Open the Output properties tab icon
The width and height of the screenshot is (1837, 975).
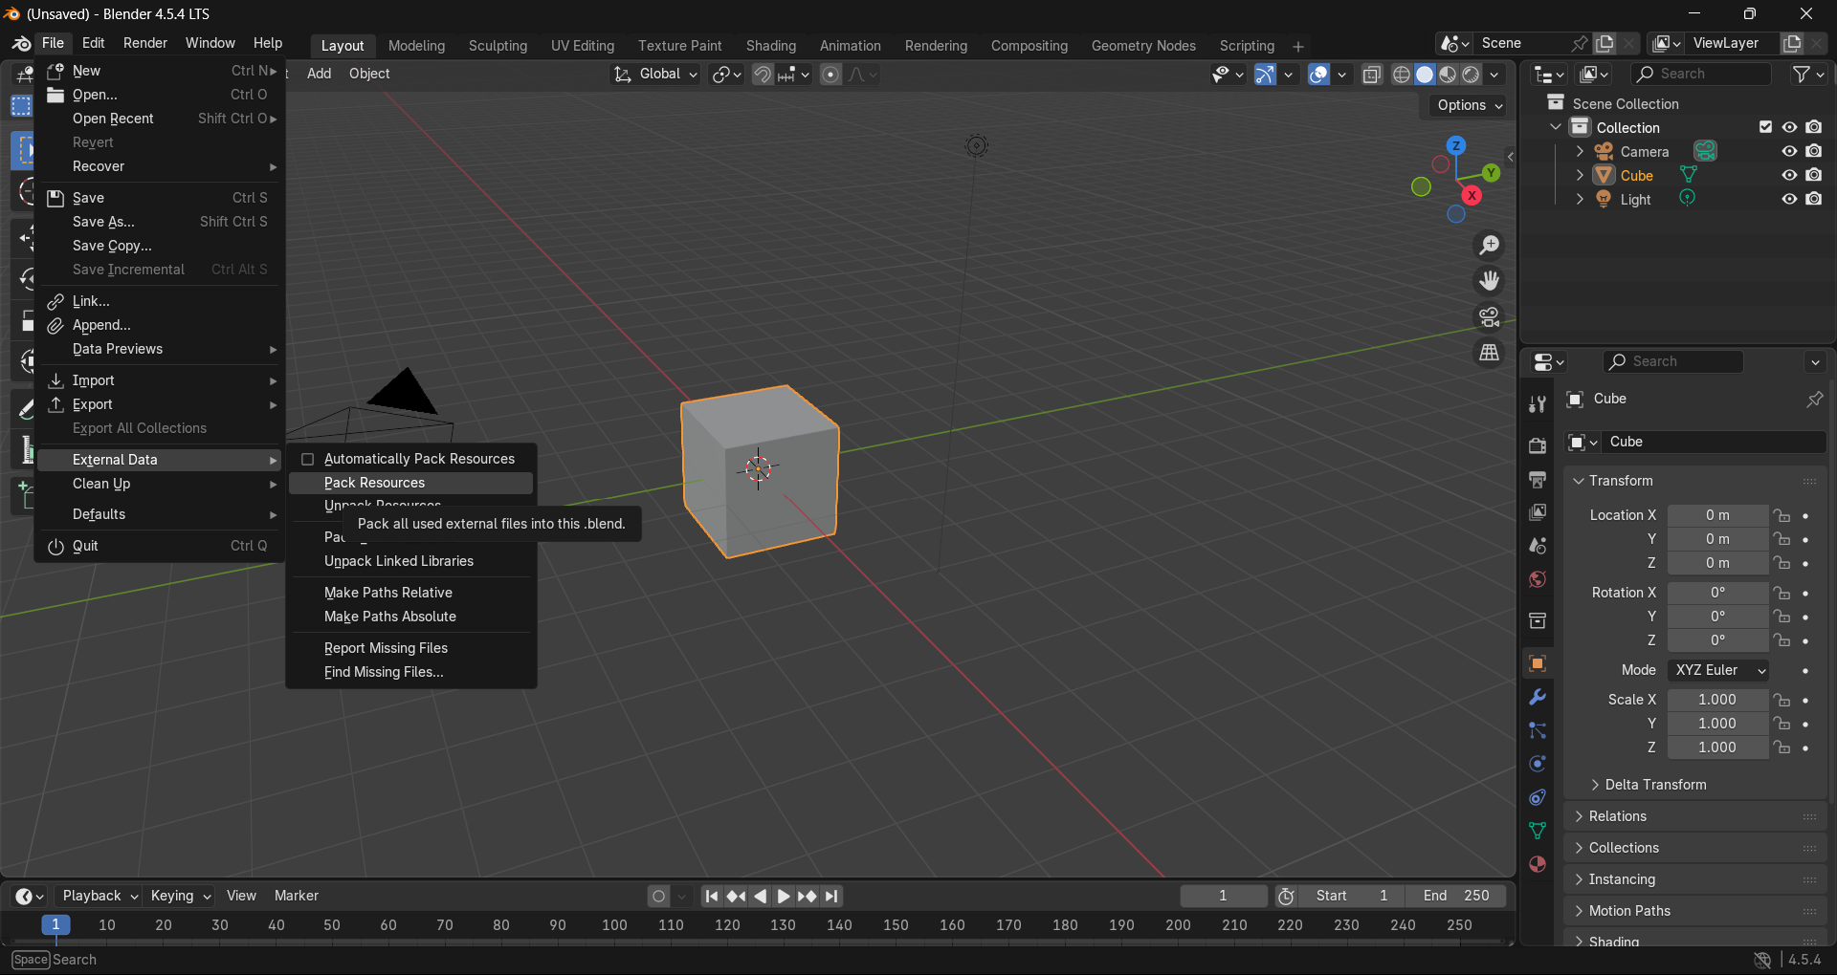point(1538,479)
